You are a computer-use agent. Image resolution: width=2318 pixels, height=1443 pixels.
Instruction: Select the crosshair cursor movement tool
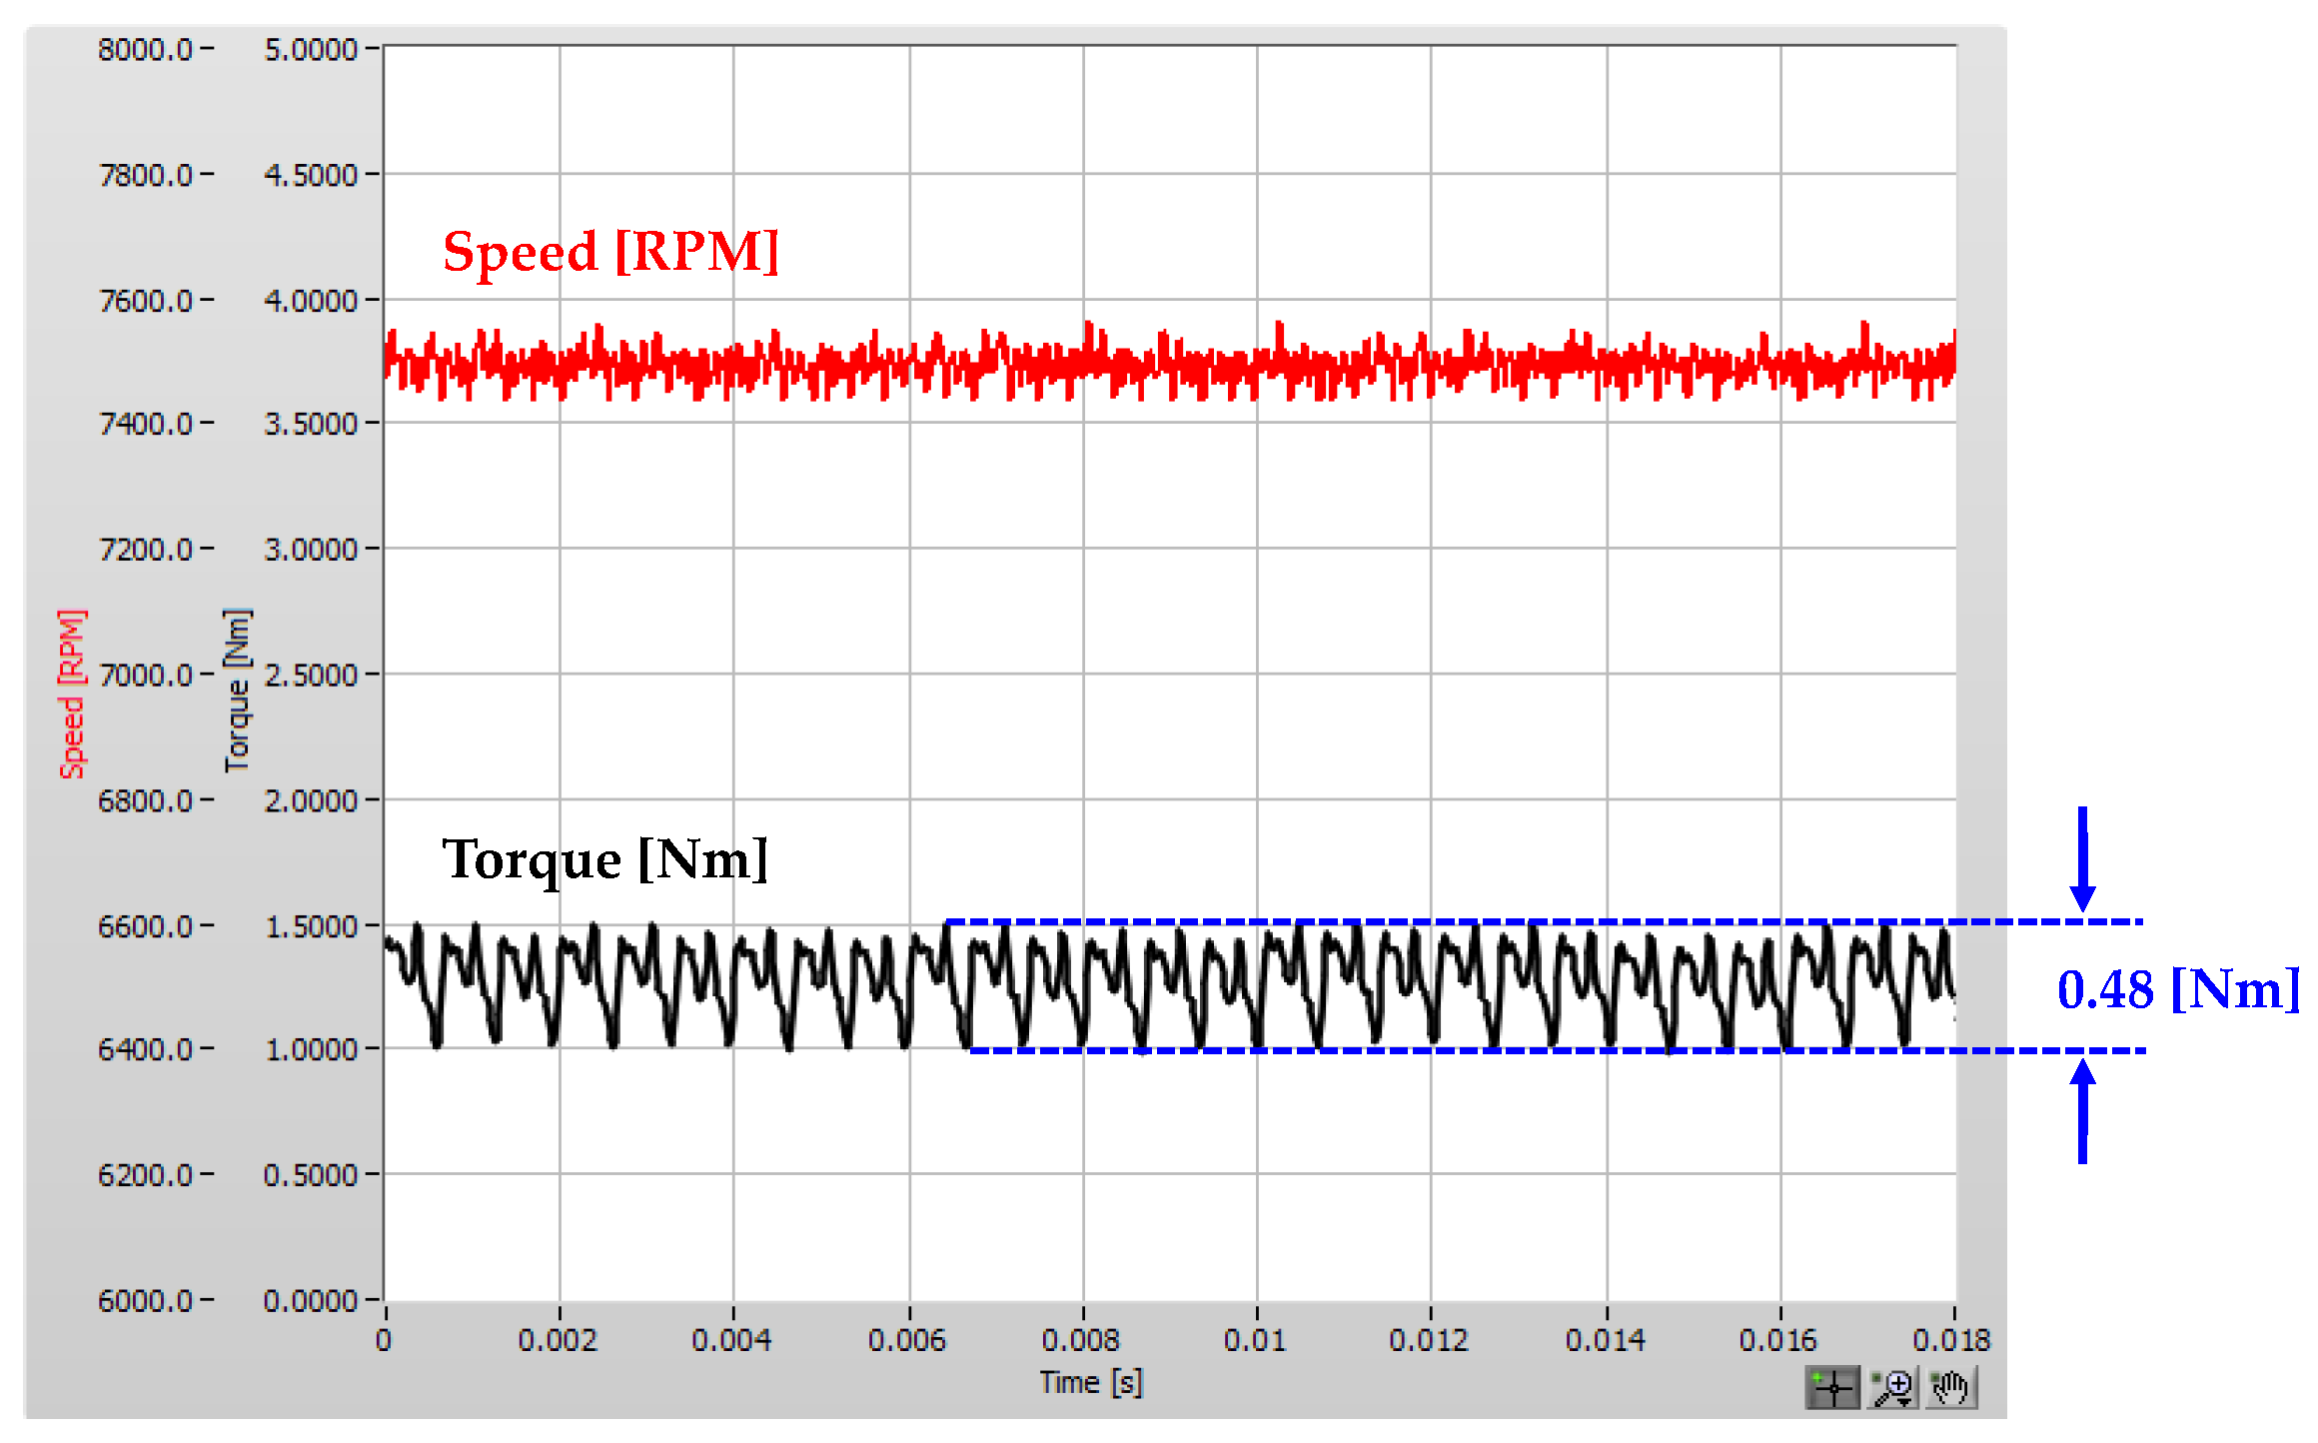tap(1832, 1388)
